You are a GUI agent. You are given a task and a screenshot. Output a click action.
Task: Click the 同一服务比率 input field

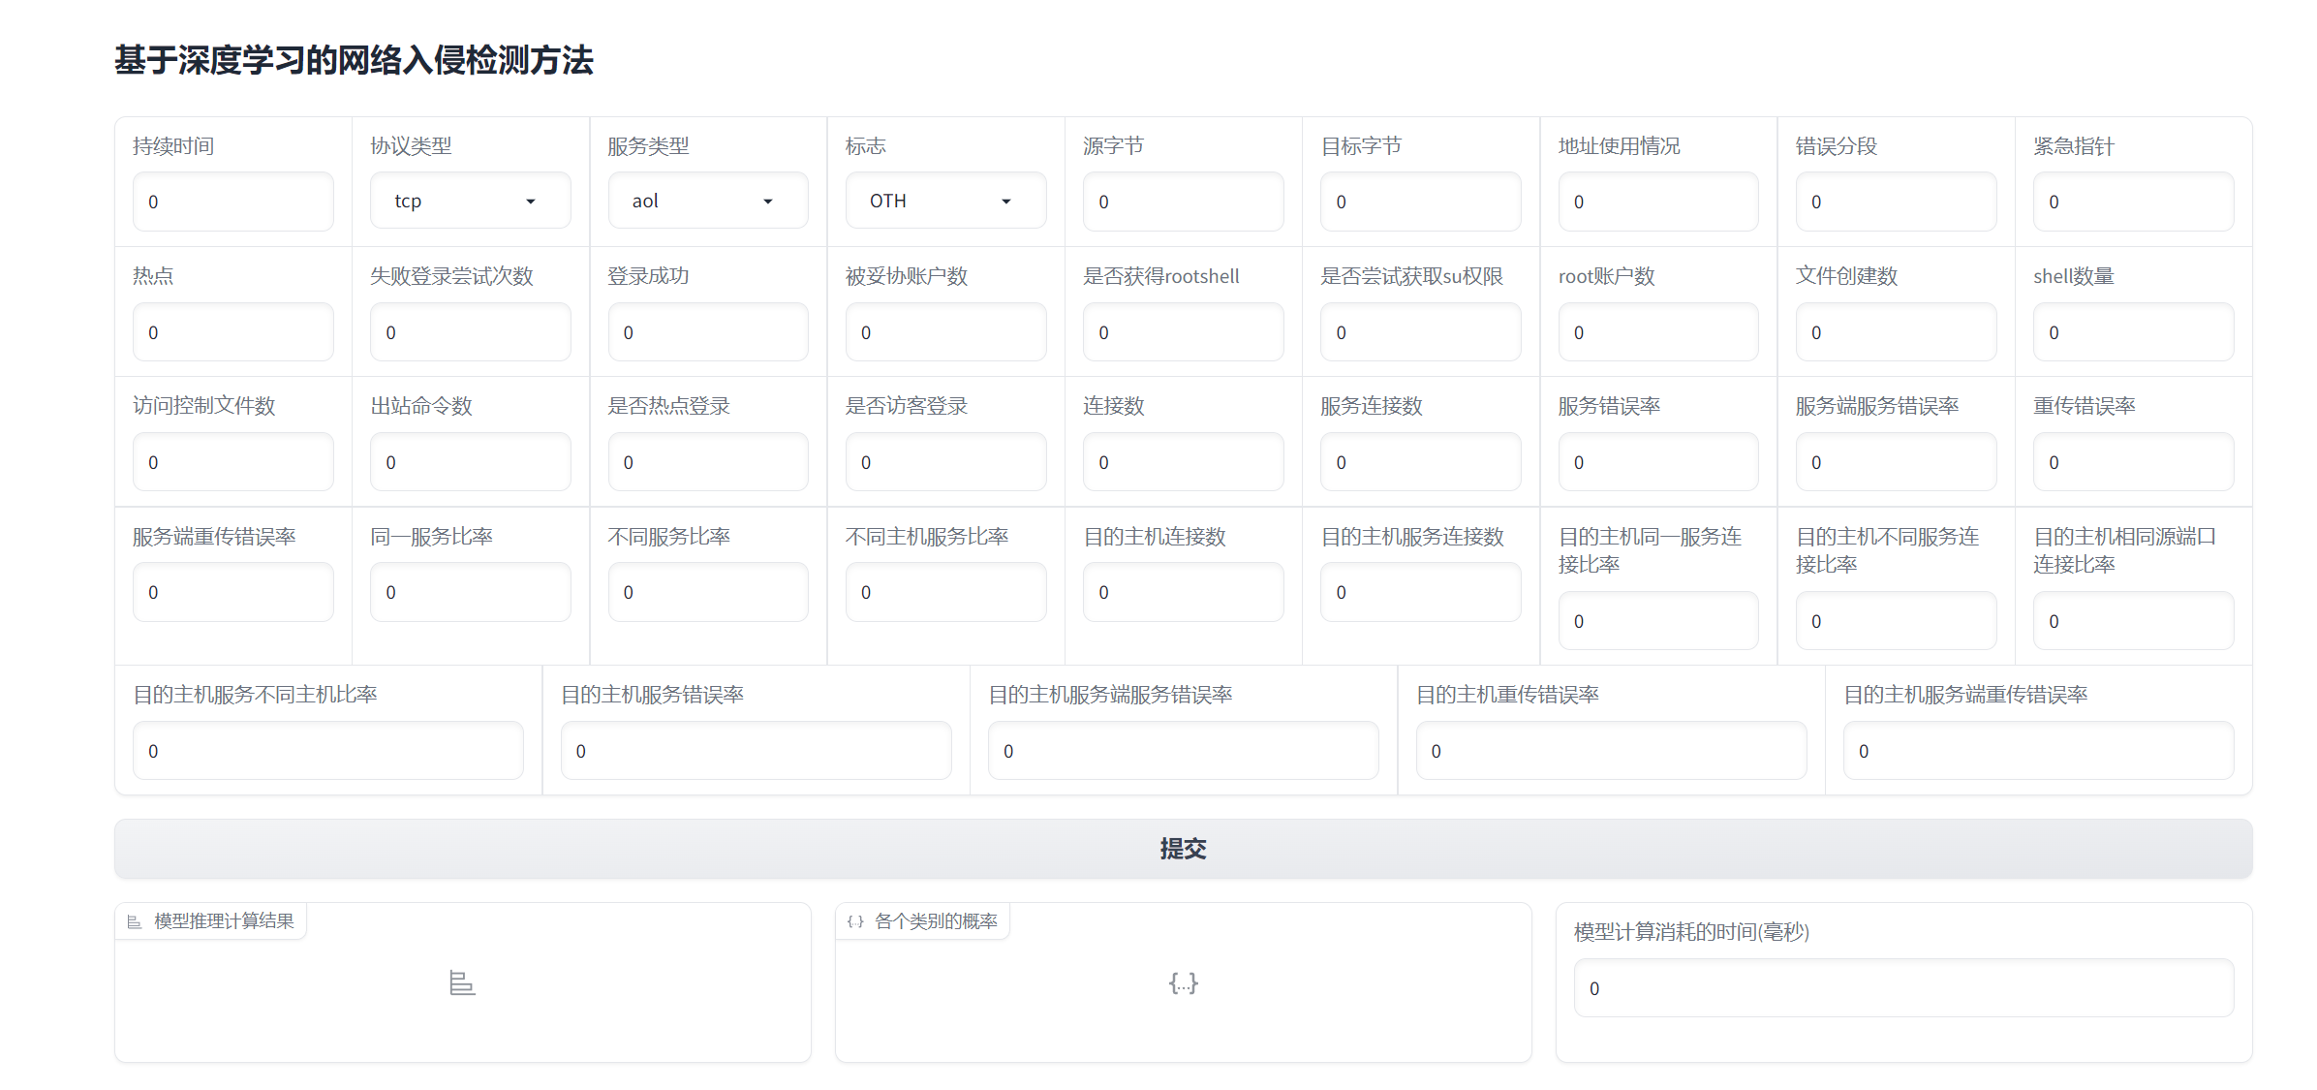pyautogui.click(x=471, y=592)
